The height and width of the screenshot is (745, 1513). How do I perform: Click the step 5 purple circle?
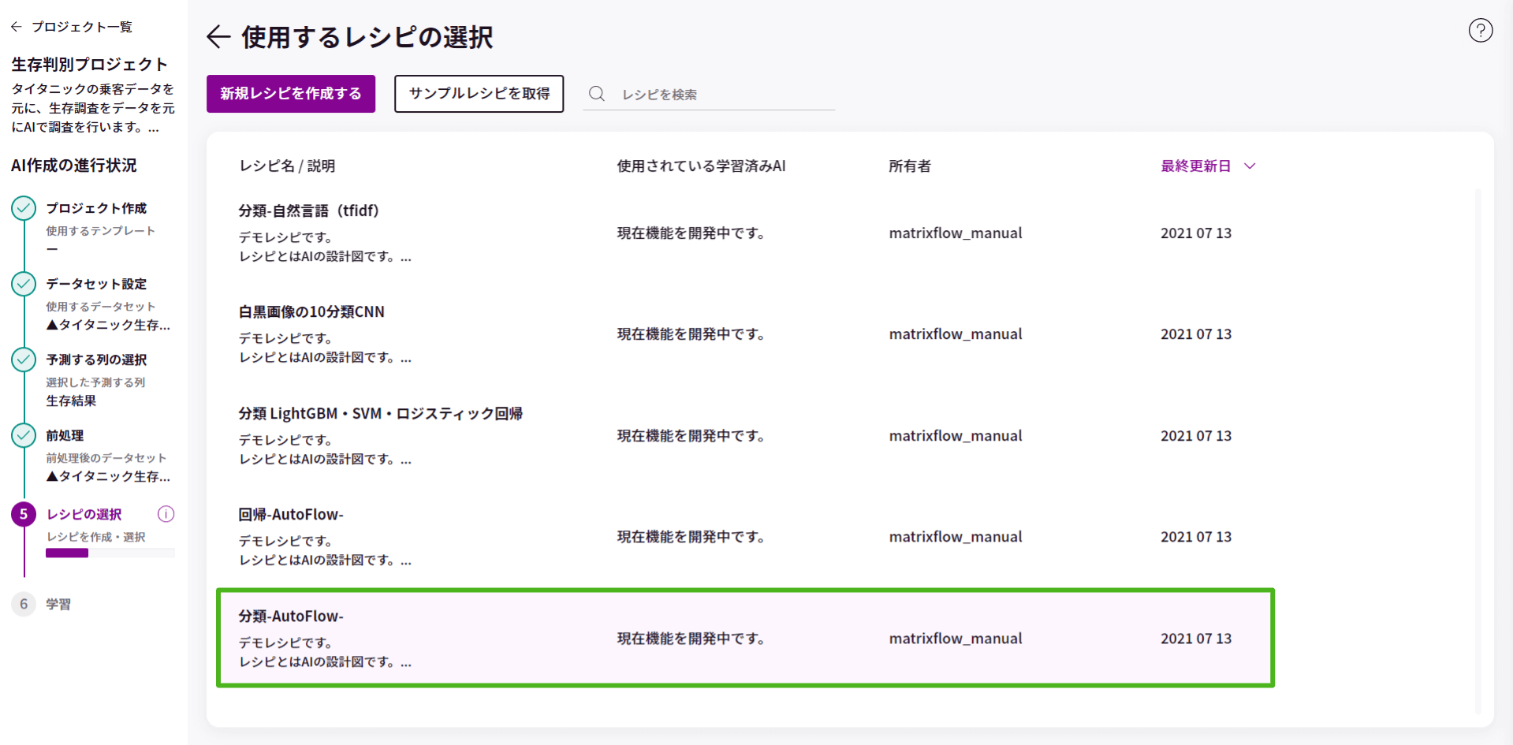[x=24, y=514]
